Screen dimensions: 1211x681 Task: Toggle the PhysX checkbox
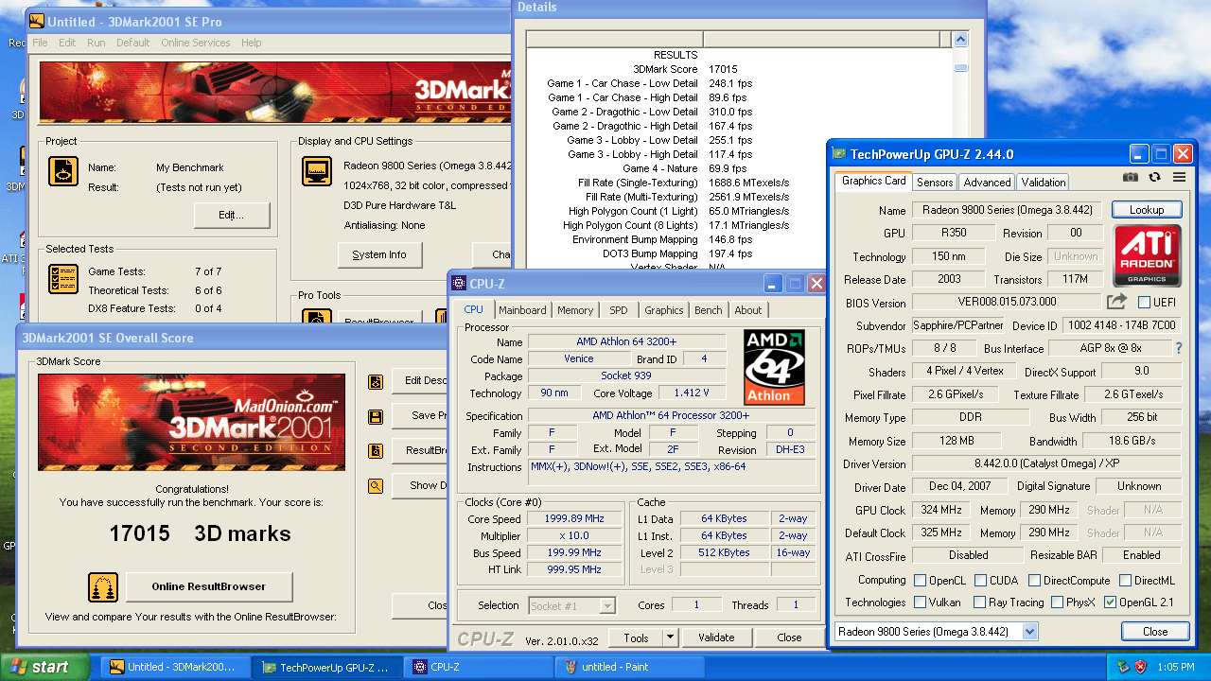click(1056, 602)
